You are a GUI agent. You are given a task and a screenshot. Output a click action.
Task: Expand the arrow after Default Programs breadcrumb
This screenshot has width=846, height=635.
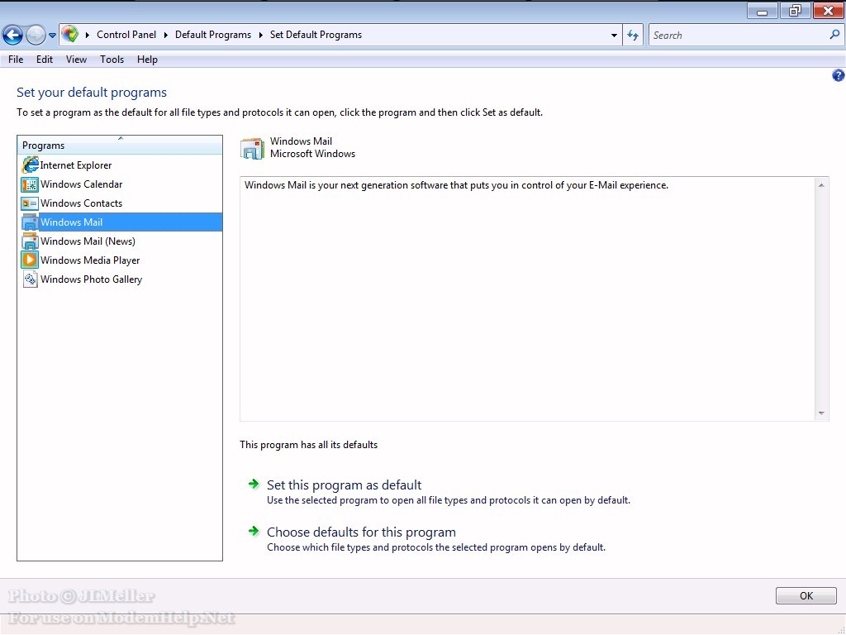click(260, 35)
